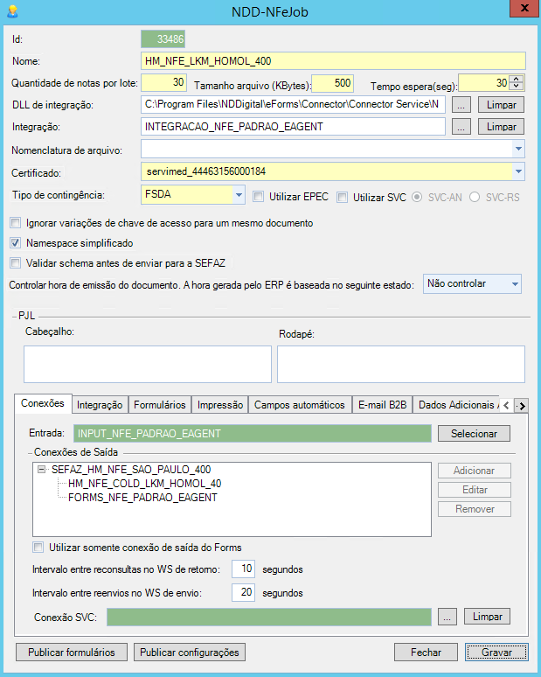Open the E-mail B2B tab
The width and height of the screenshot is (541, 677).
coord(382,405)
